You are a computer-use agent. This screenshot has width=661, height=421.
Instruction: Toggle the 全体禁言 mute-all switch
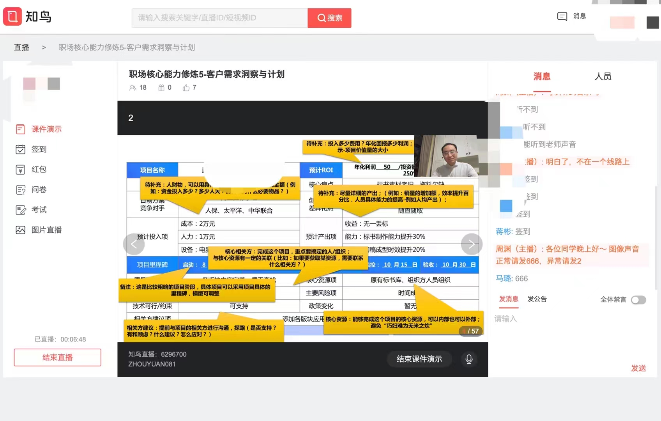pyautogui.click(x=638, y=300)
